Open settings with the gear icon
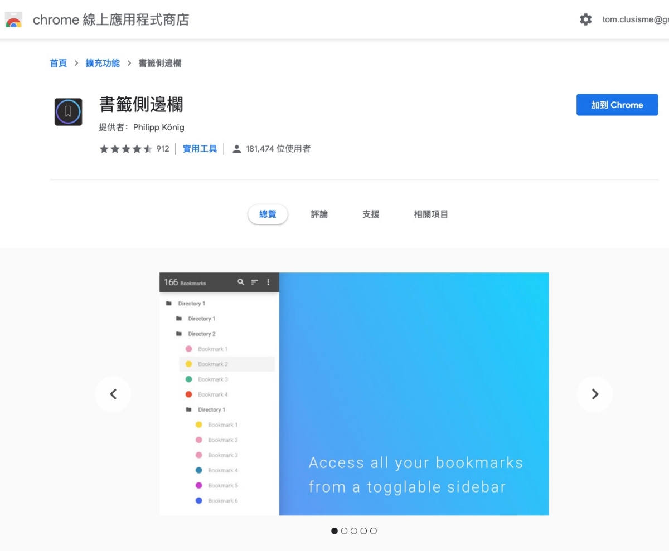 point(585,19)
